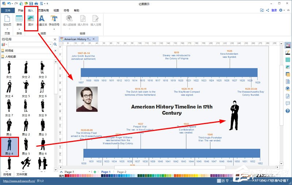
Task: Open settings gear icon at top right
Action: coord(281,10)
